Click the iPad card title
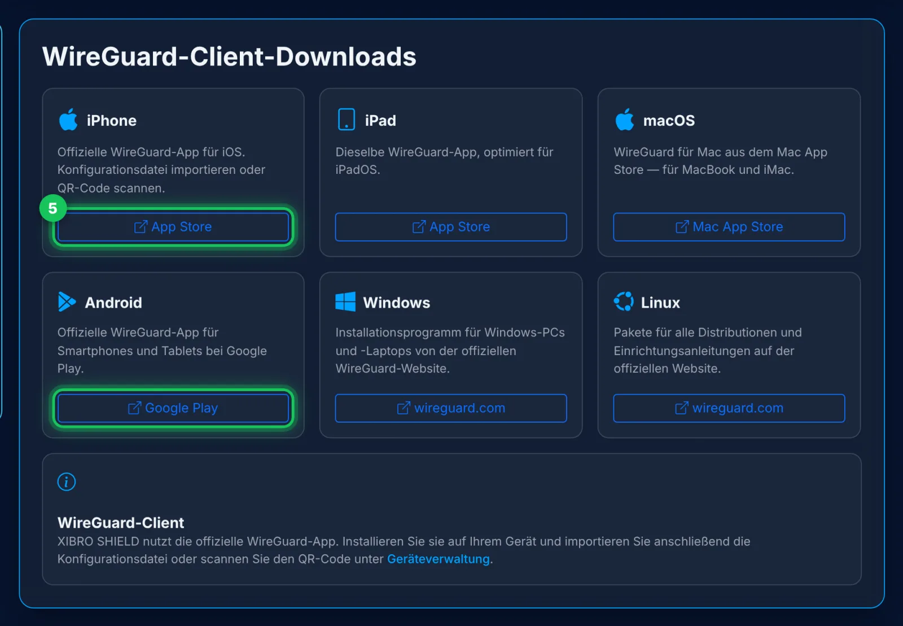The image size is (903, 626). tap(380, 120)
